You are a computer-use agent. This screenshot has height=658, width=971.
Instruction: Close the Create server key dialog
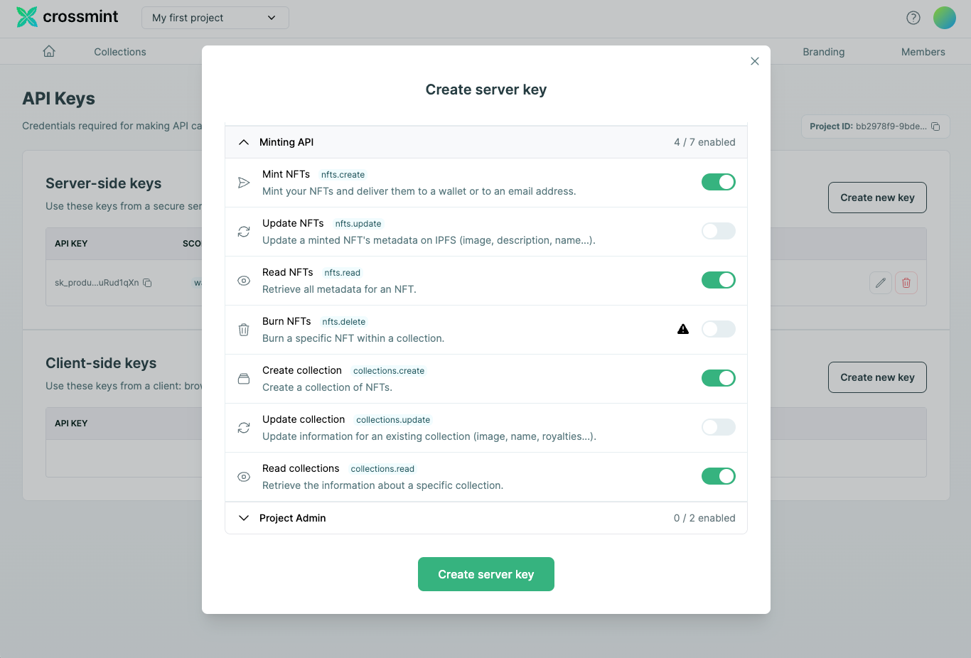pyautogui.click(x=755, y=61)
